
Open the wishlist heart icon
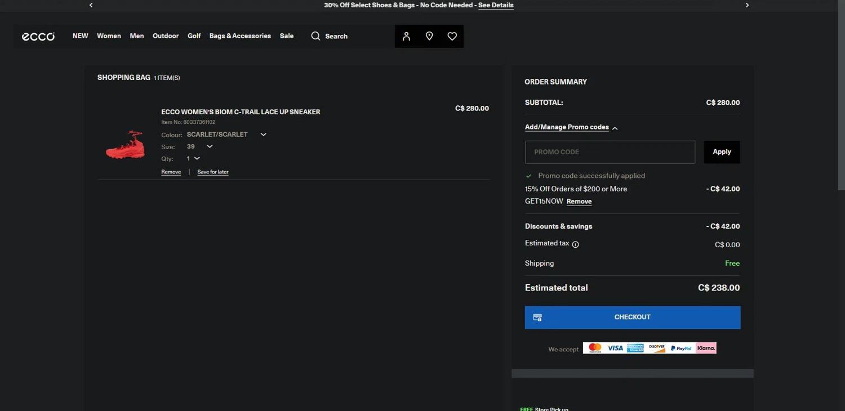point(452,36)
